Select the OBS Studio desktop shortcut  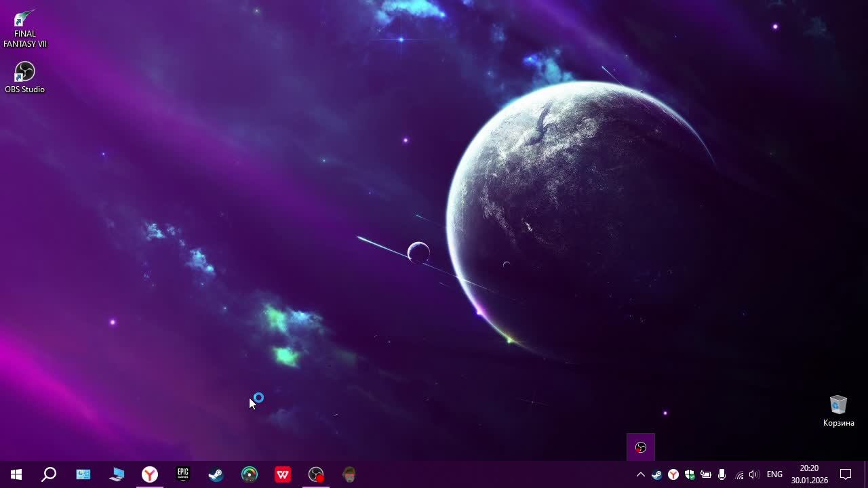click(x=24, y=77)
